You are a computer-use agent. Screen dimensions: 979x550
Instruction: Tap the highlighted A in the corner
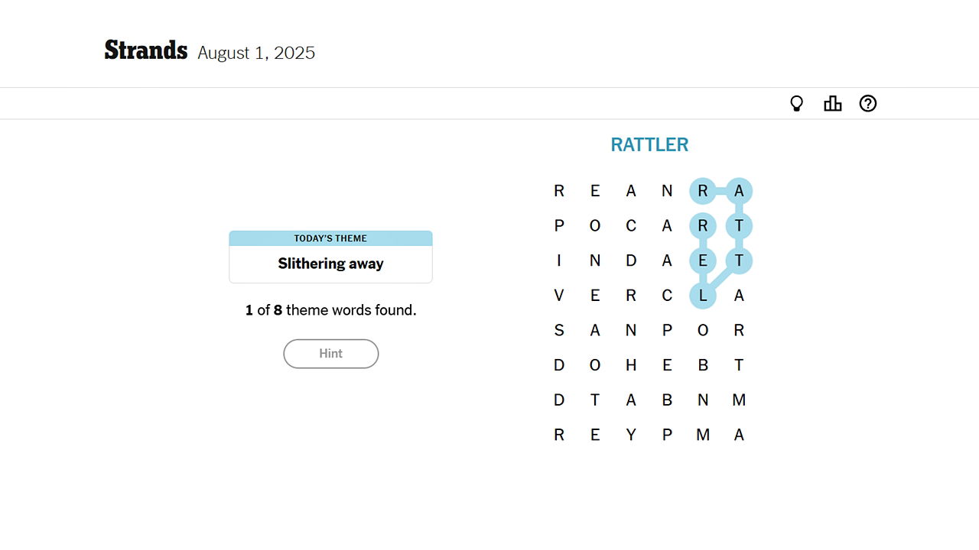pyautogui.click(x=739, y=191)
